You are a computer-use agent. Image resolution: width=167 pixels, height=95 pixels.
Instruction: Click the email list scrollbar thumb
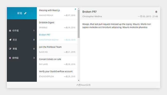[x=79, y=24]
